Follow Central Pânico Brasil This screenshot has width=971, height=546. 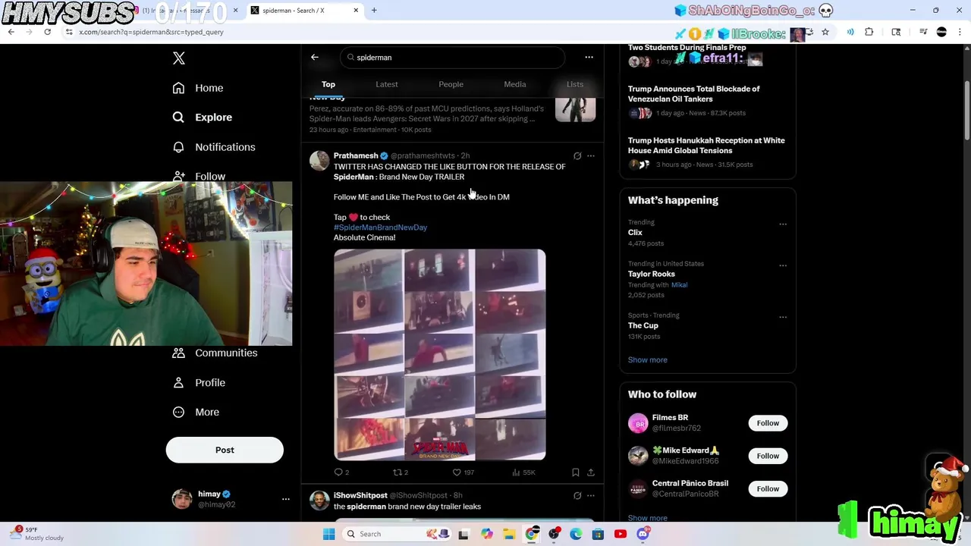768,488
